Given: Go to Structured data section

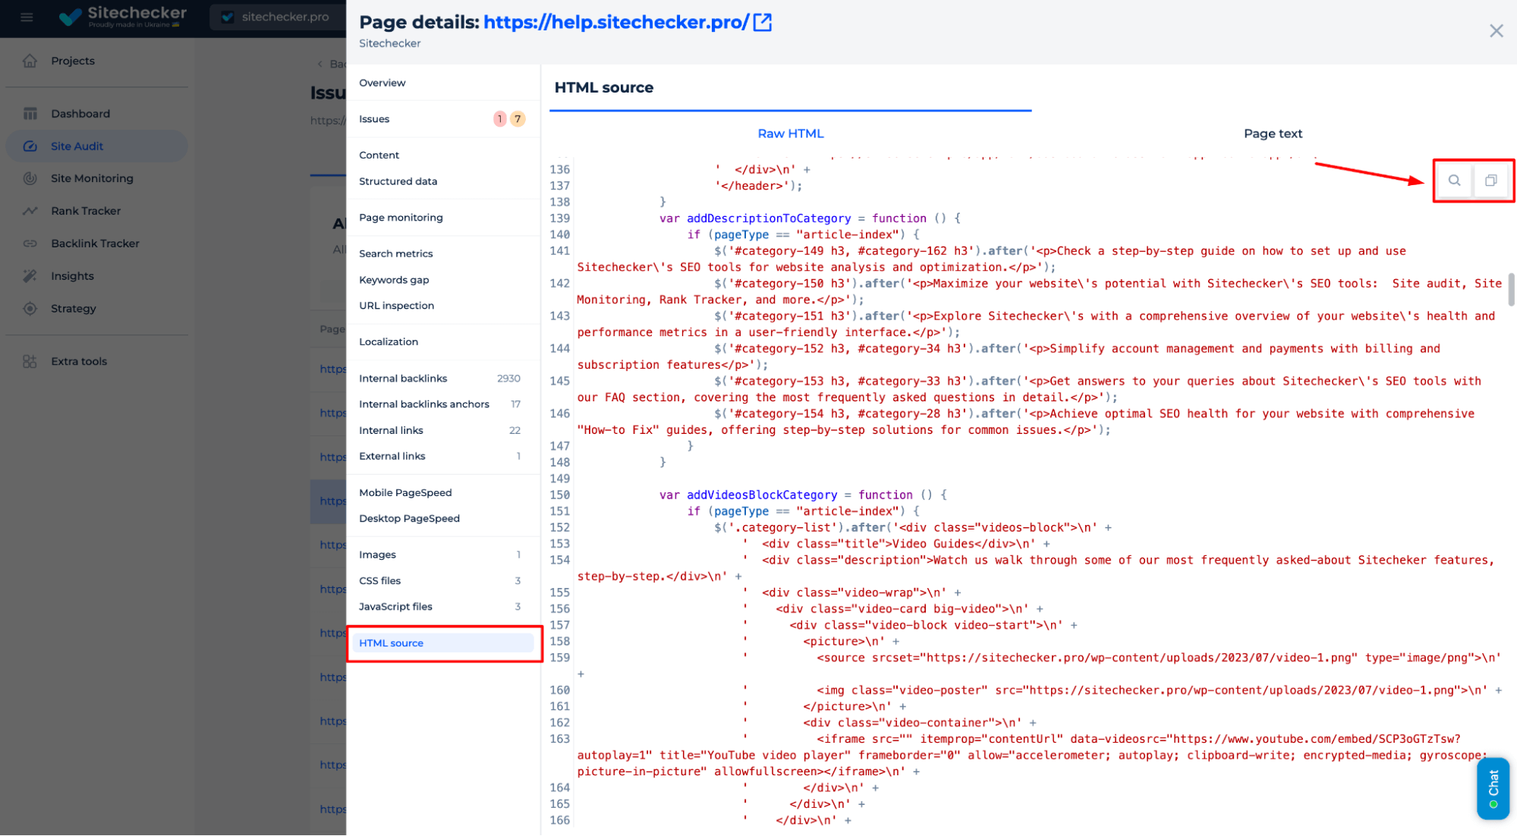Looking at the screenshot, I should click(x=398, y=181).
